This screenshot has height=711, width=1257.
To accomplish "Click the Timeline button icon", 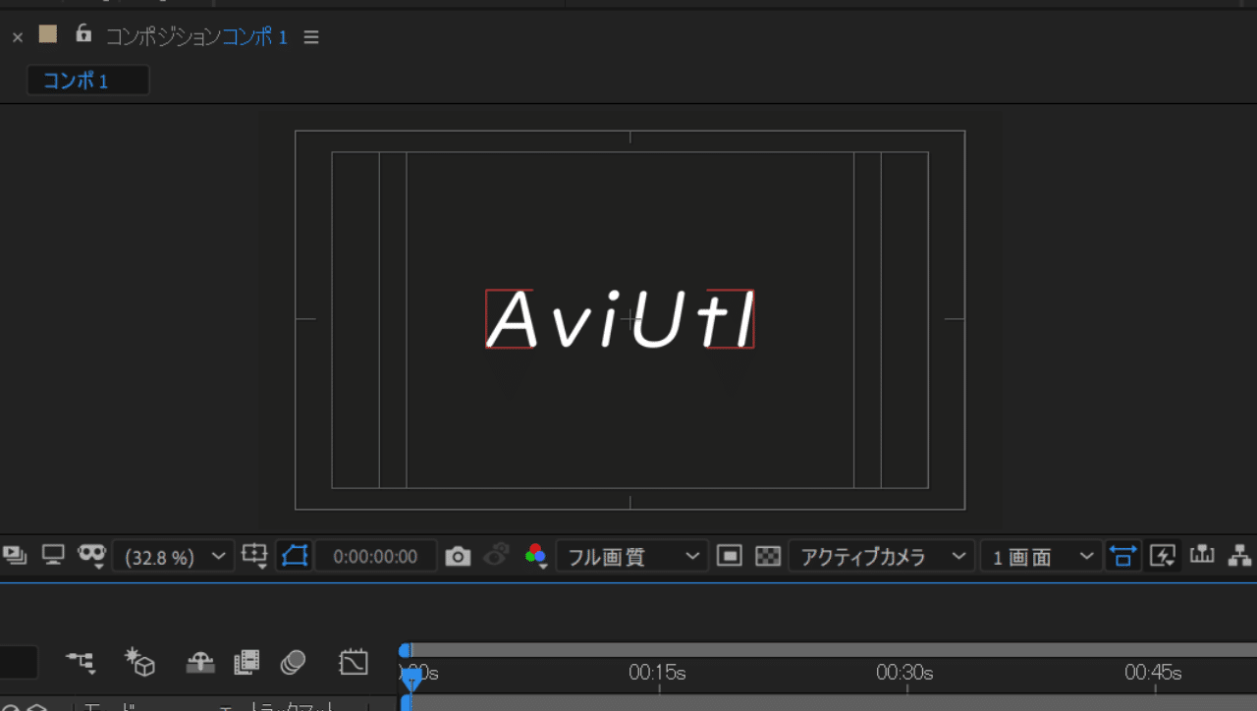I will [1202, 556].
